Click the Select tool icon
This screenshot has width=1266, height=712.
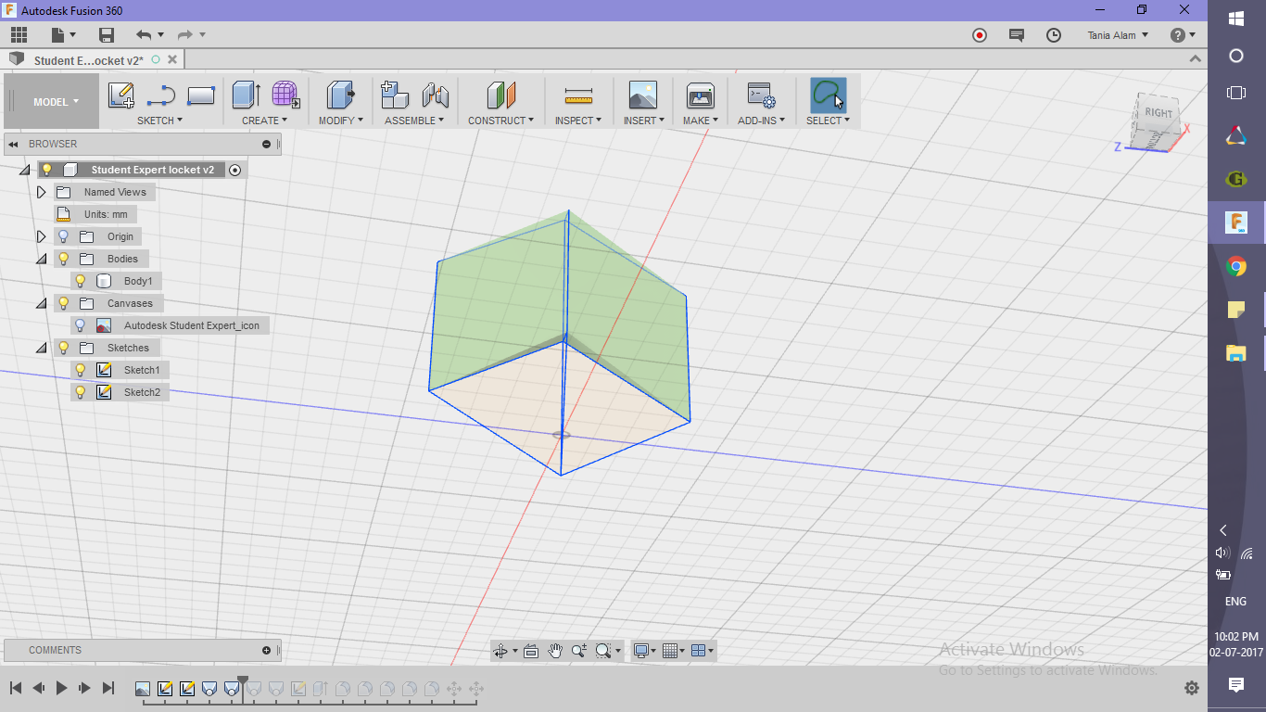[x=828, y=95]
